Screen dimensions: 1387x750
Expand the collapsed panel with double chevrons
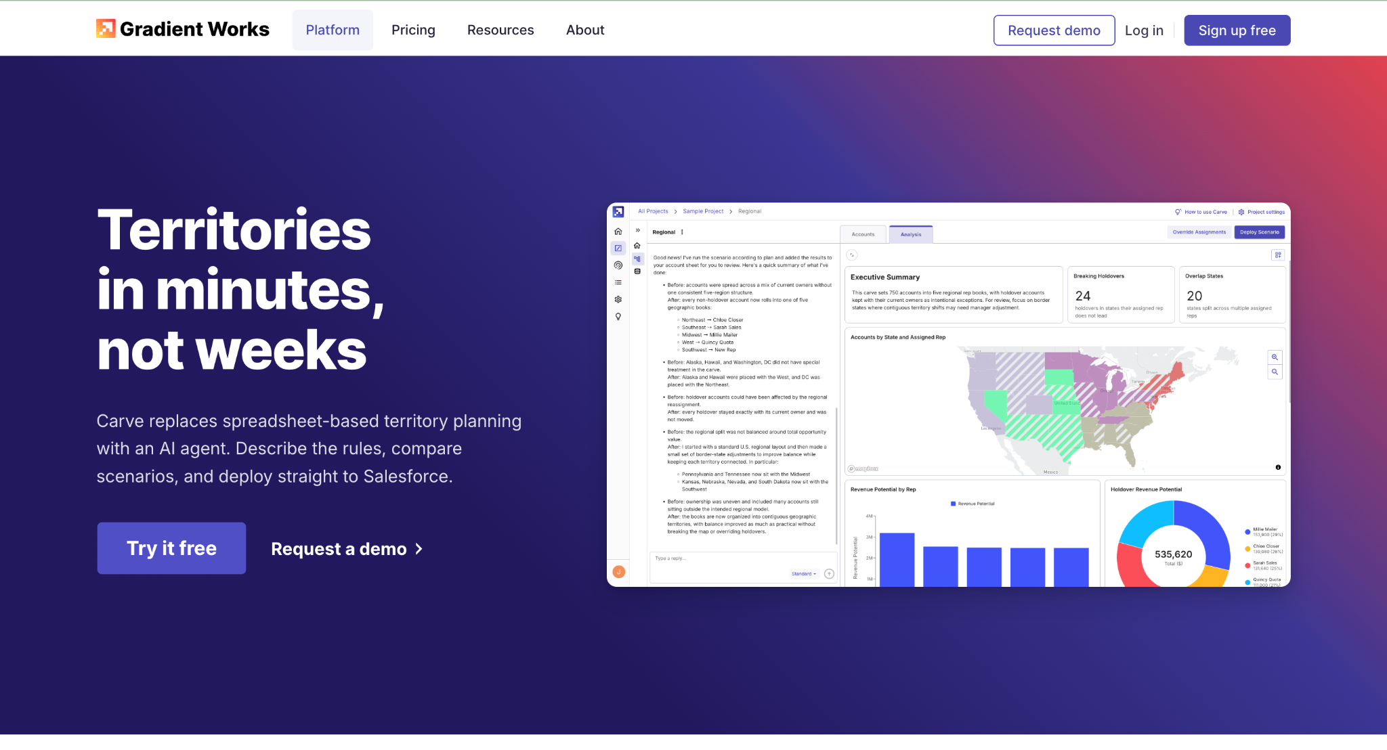pos(637,231)
